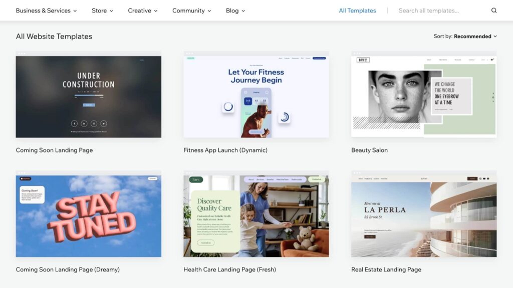The width and height of the screenshot is (513, 288).
Task: Open the Real Estate Landing Page template
Action: click(x=423, y=215)
